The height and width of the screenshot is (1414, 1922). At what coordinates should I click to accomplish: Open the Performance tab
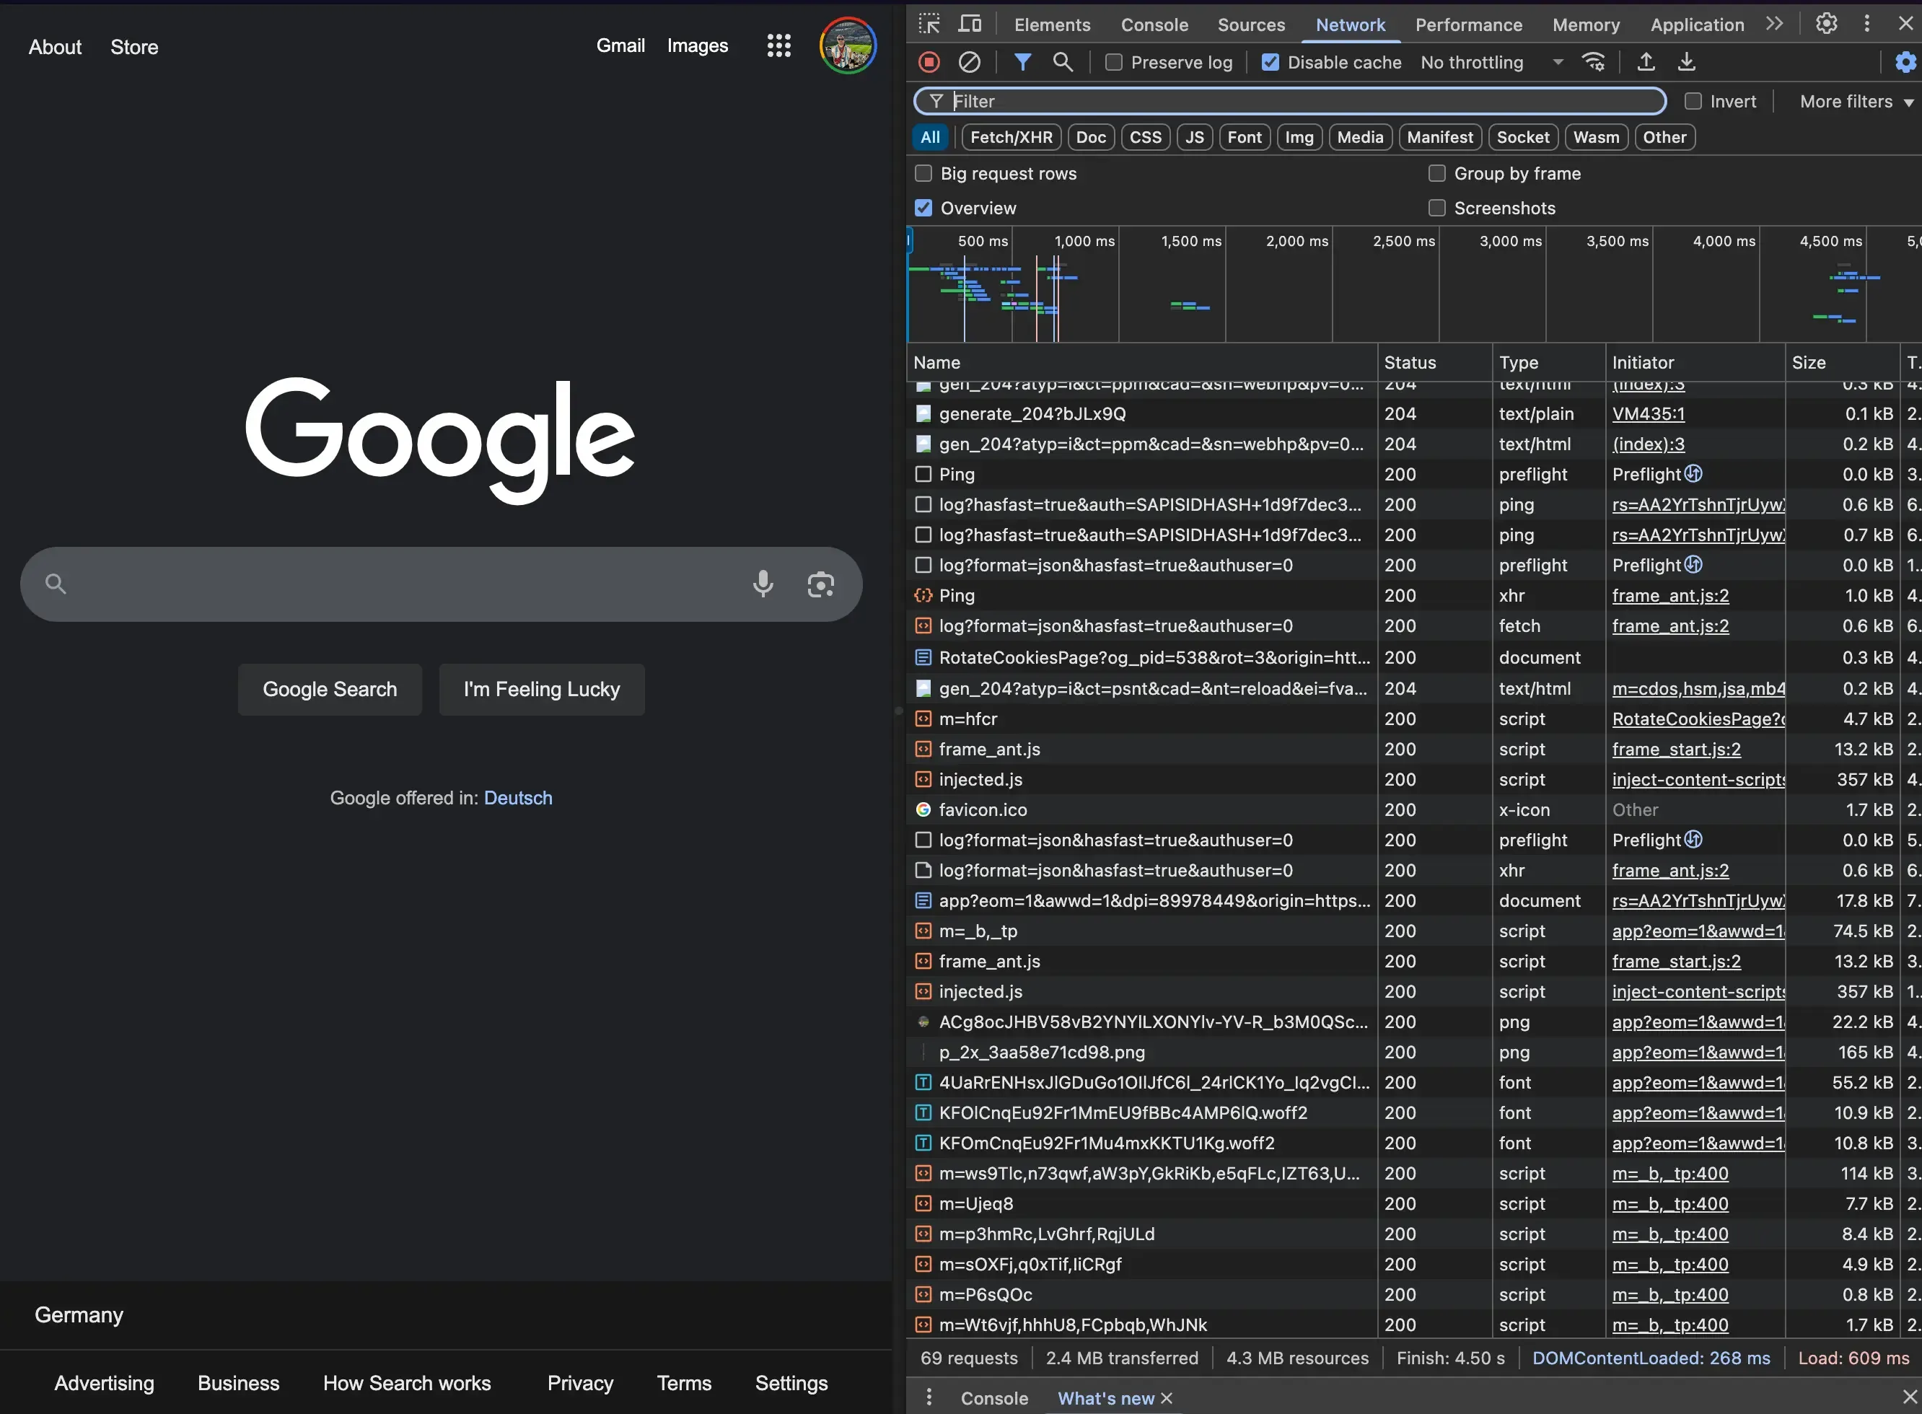1468,25
